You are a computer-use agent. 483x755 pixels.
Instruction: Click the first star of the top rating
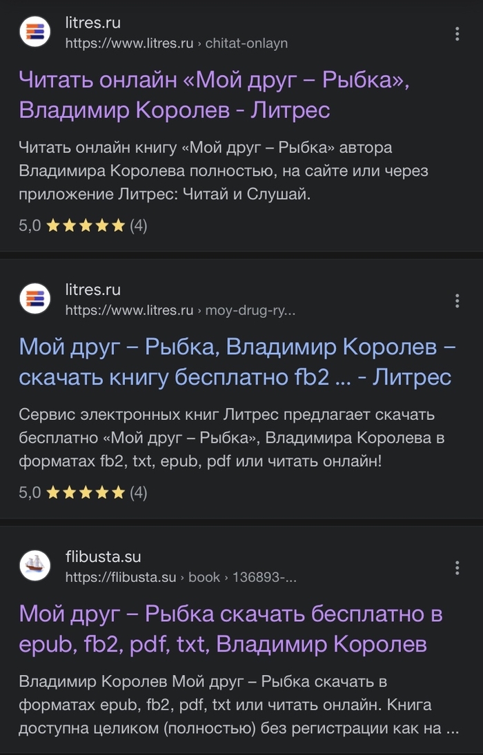coord(52,224)
